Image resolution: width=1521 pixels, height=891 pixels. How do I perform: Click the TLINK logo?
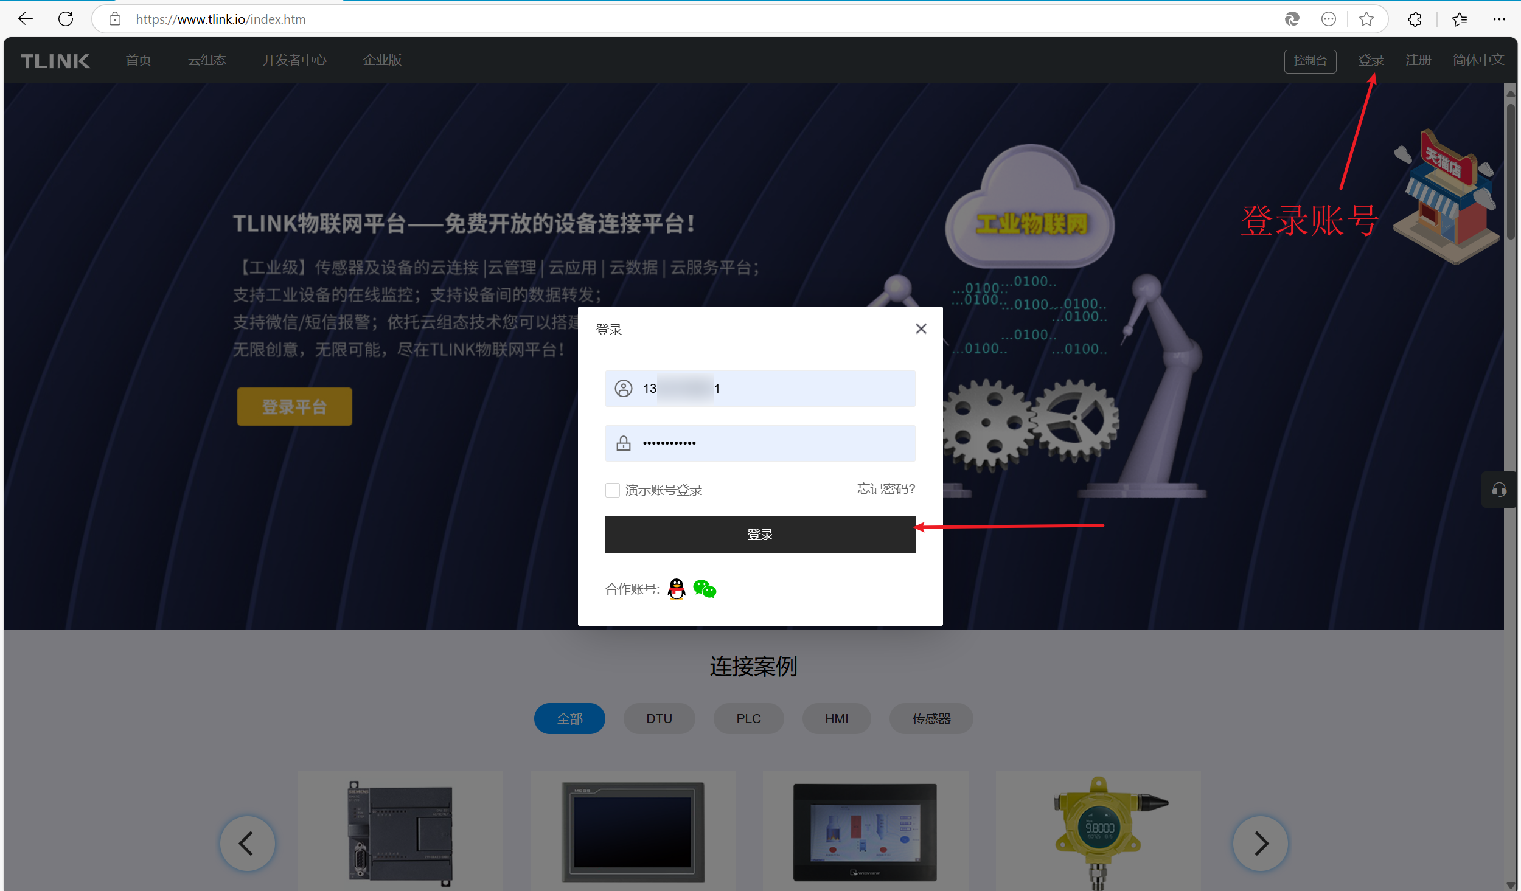click(55, 61)
